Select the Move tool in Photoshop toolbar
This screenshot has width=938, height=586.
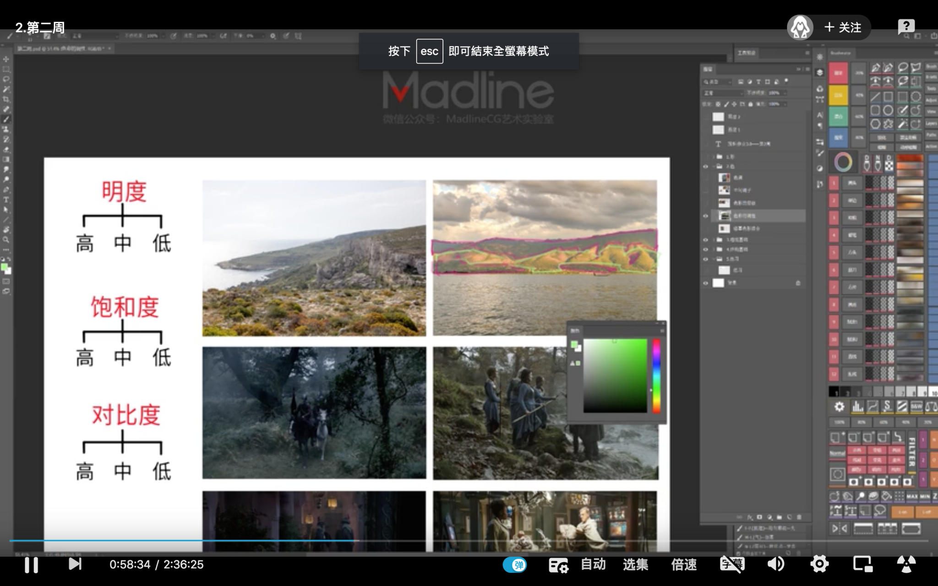[x=6, y=59]
